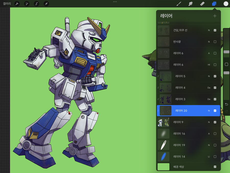Select the 레이어 9 thumbnail with robots
Screen dimensions: 230x173
(x=163, y=122)
